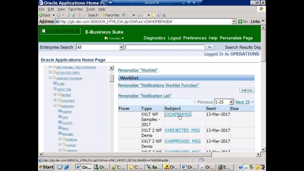Click the Messenger toolbar icon

[164, 15]
